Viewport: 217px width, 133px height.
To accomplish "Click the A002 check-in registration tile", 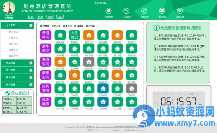I will pyautogui.click(x=74, y=35).
